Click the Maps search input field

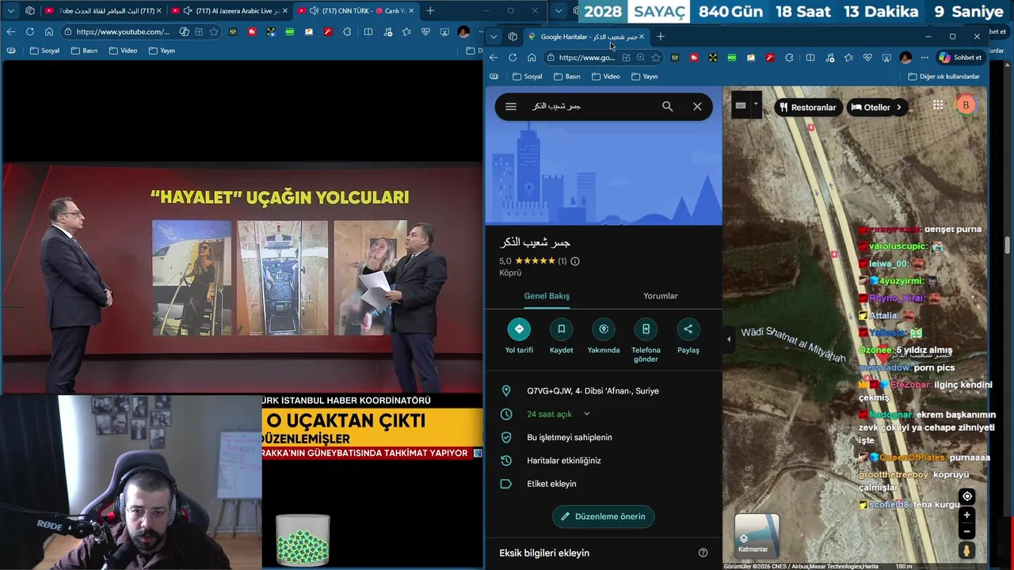pyautogui.click(x=590, y=106)
